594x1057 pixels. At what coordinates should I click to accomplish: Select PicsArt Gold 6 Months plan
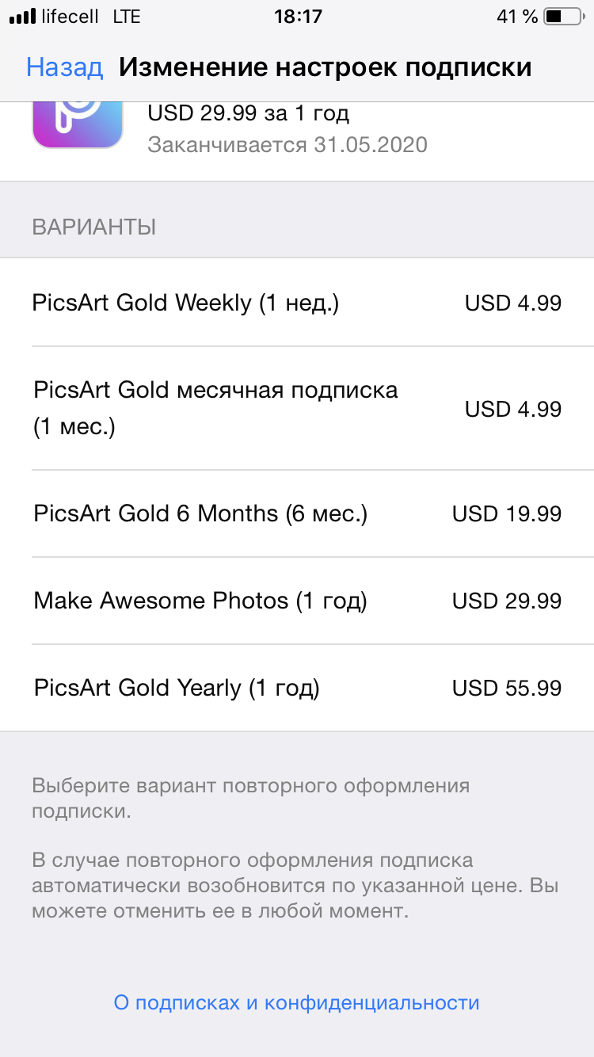(x=297, y=513)
